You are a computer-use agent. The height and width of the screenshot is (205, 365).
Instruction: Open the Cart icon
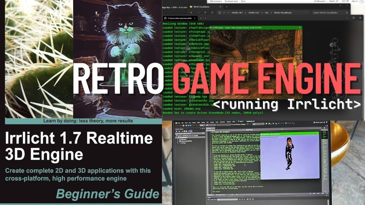pos(347,1)
